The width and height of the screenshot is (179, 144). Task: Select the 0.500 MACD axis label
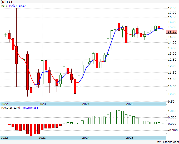(x=172, y=118)
